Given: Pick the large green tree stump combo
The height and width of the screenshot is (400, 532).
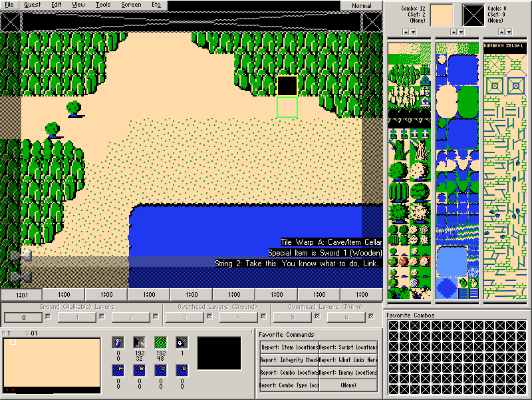Looking at the screenshot, I should pyautogui.click(x=399, y=148).
